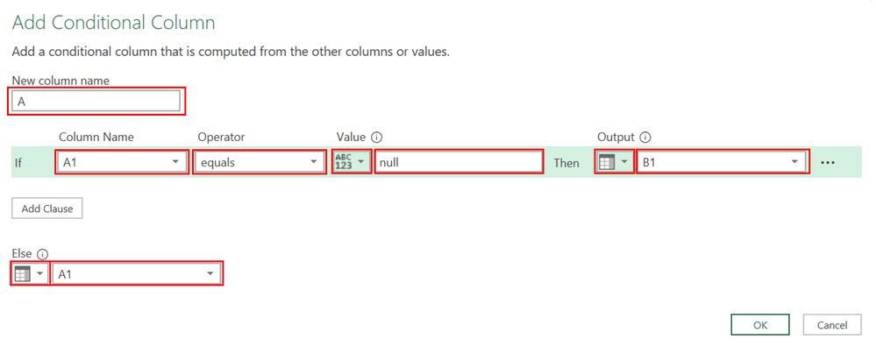Click the Else column type table icon

point(23,274)
